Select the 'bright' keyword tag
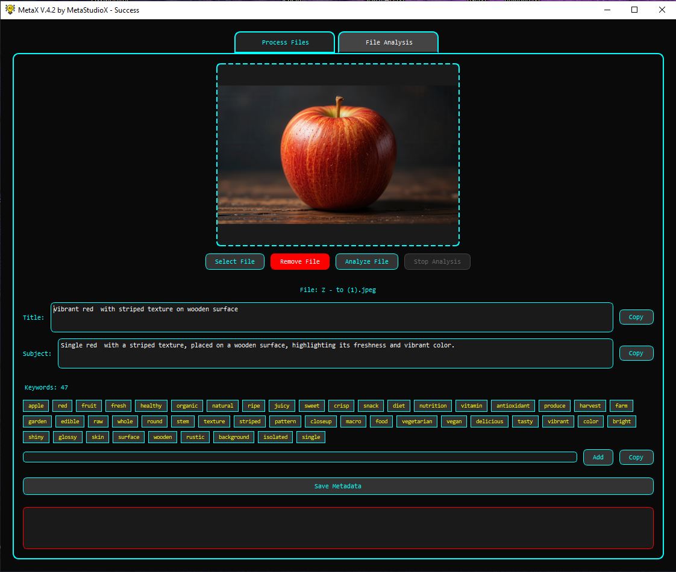Viewport: 676px width, 572px height. [622, 421]
